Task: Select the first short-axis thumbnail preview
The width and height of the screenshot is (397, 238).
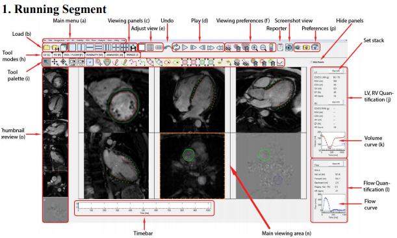Action: (x=55, y=81)
